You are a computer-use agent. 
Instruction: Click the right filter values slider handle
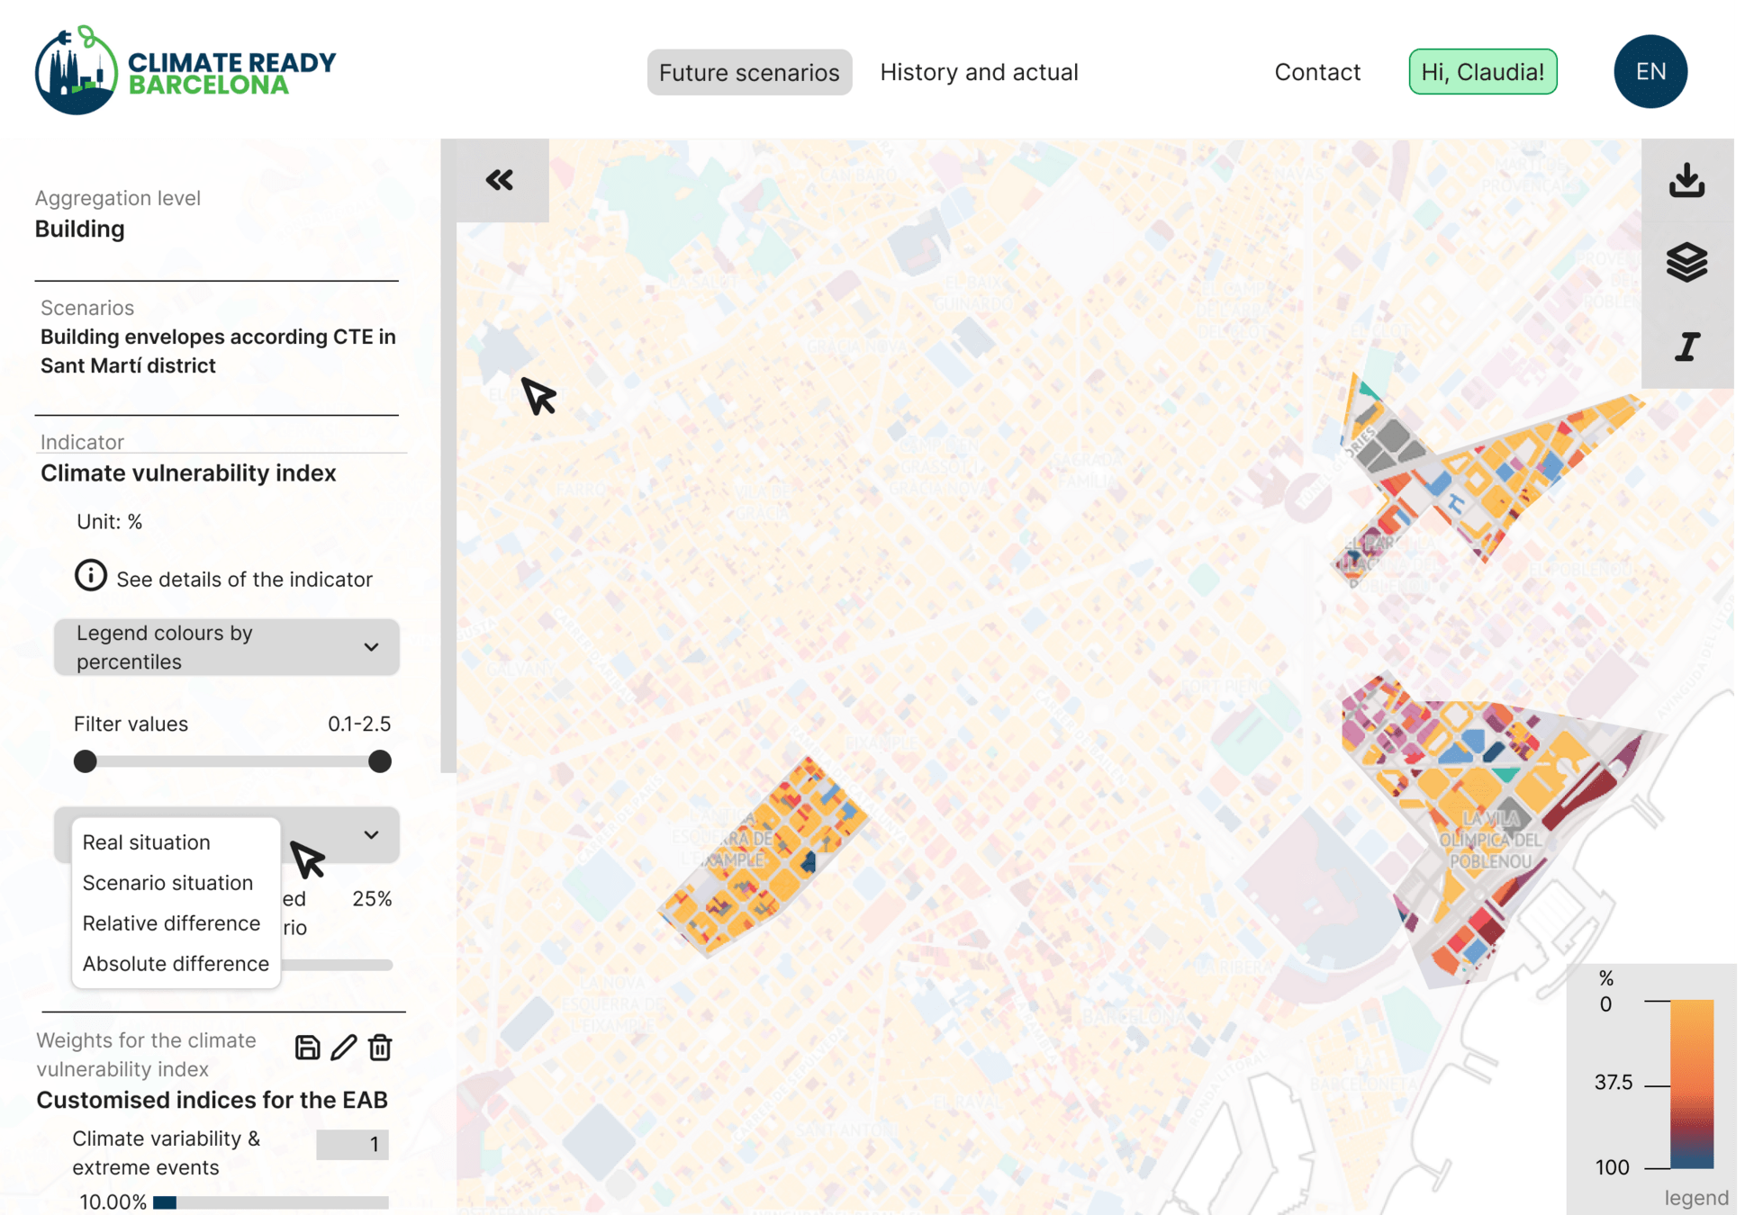coord(379,761)
